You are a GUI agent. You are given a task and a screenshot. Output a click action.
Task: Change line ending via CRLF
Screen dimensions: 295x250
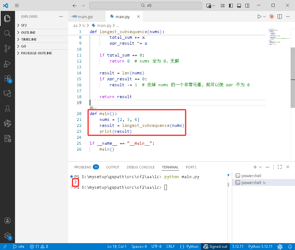(x=170, y=247)
